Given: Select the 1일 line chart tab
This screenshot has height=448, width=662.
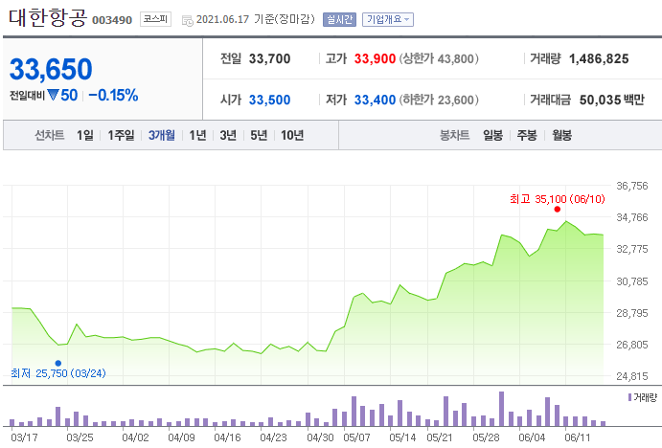Looking at the screenshot, I should pos(85,135).
